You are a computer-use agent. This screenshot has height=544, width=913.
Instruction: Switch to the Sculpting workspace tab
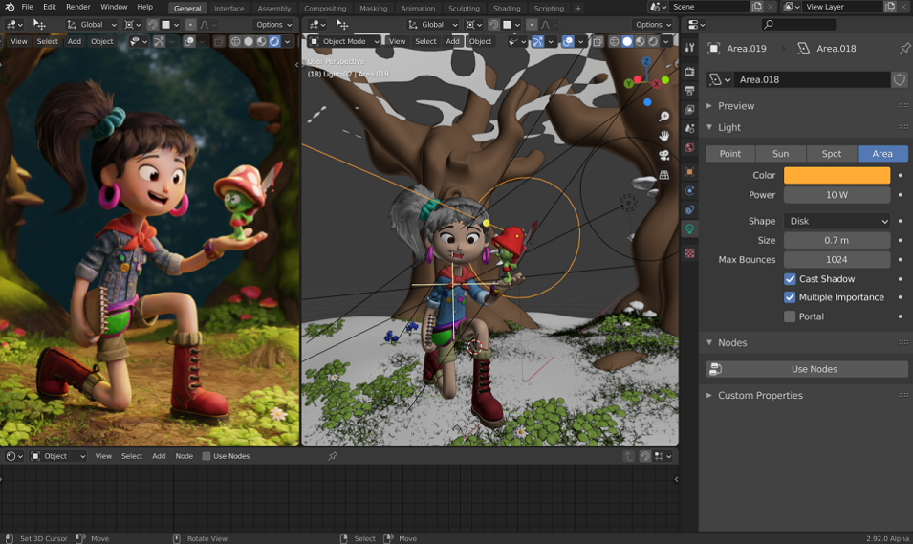(464, 9)
